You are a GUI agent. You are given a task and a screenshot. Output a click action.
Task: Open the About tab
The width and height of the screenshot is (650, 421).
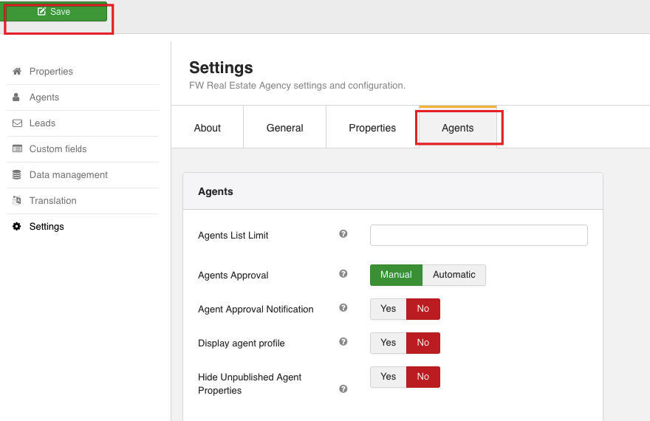click(207, 128)
